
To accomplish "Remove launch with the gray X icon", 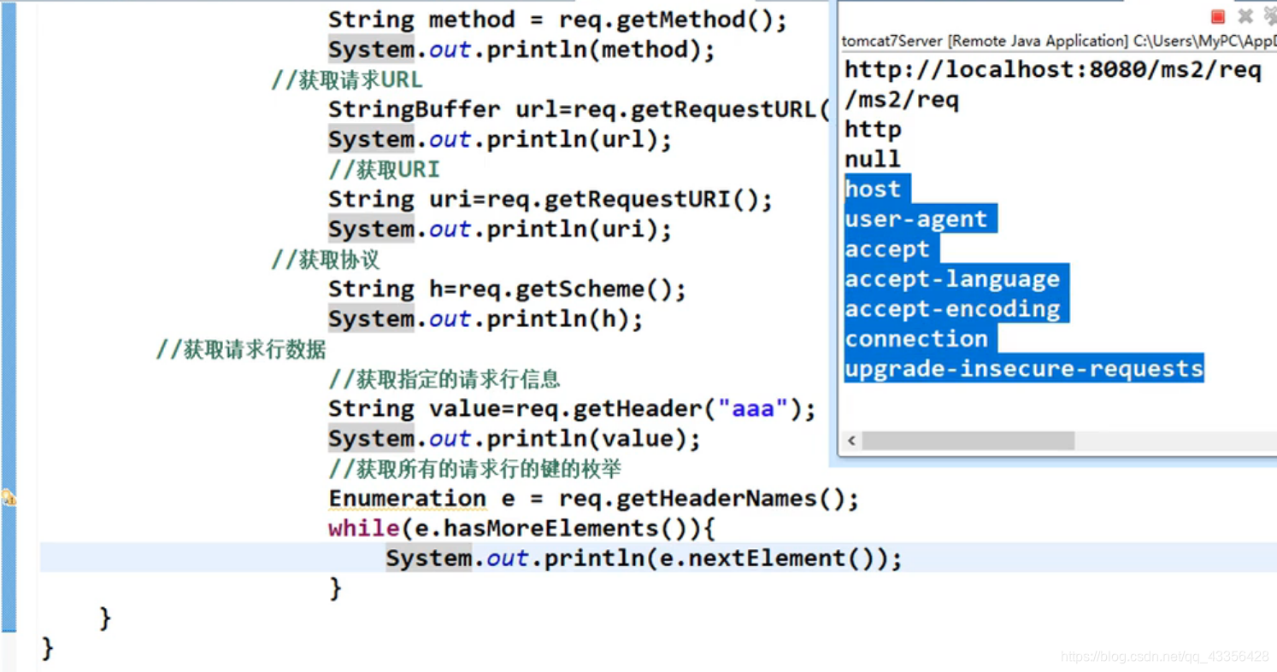I will 1245,16.
